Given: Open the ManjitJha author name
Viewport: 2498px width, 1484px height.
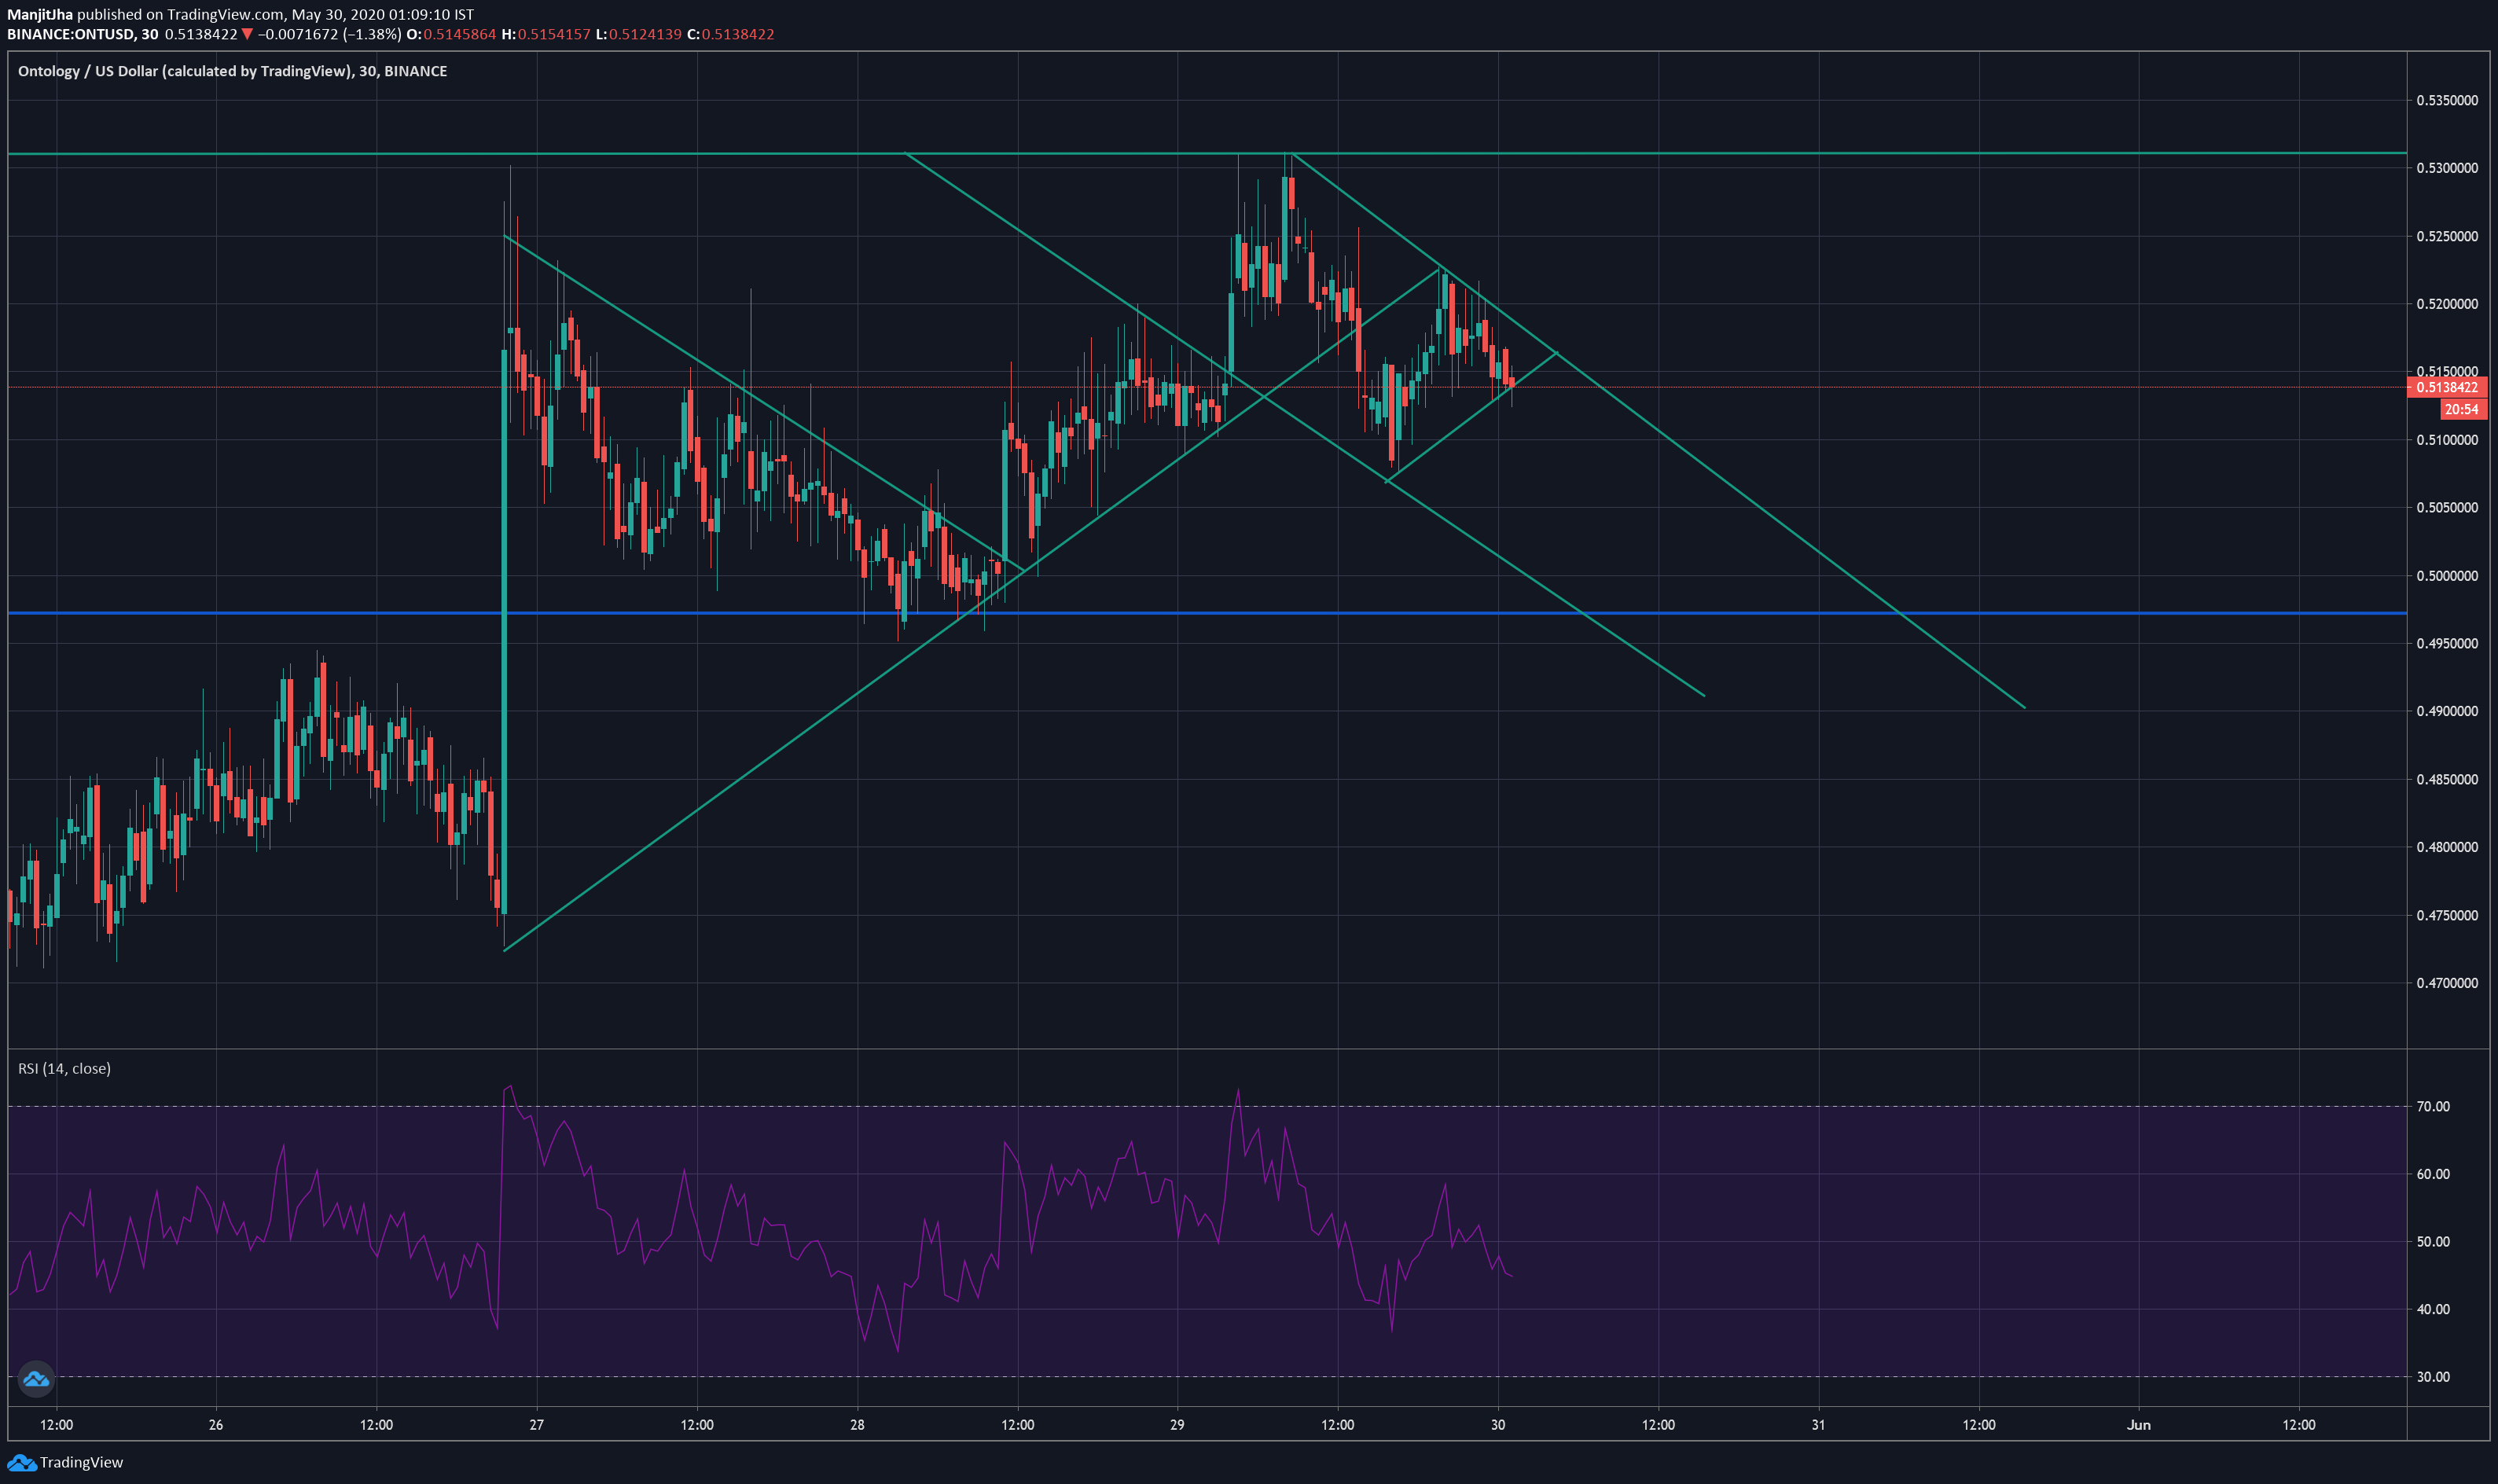Looking at the screenshot, I should [40, 14].
